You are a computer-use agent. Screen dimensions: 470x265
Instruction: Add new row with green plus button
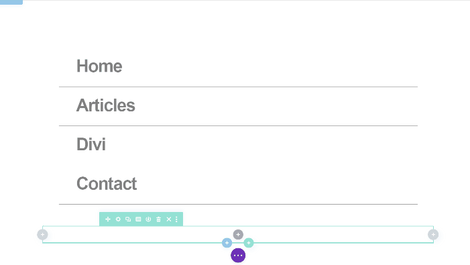tap(249, 243)
